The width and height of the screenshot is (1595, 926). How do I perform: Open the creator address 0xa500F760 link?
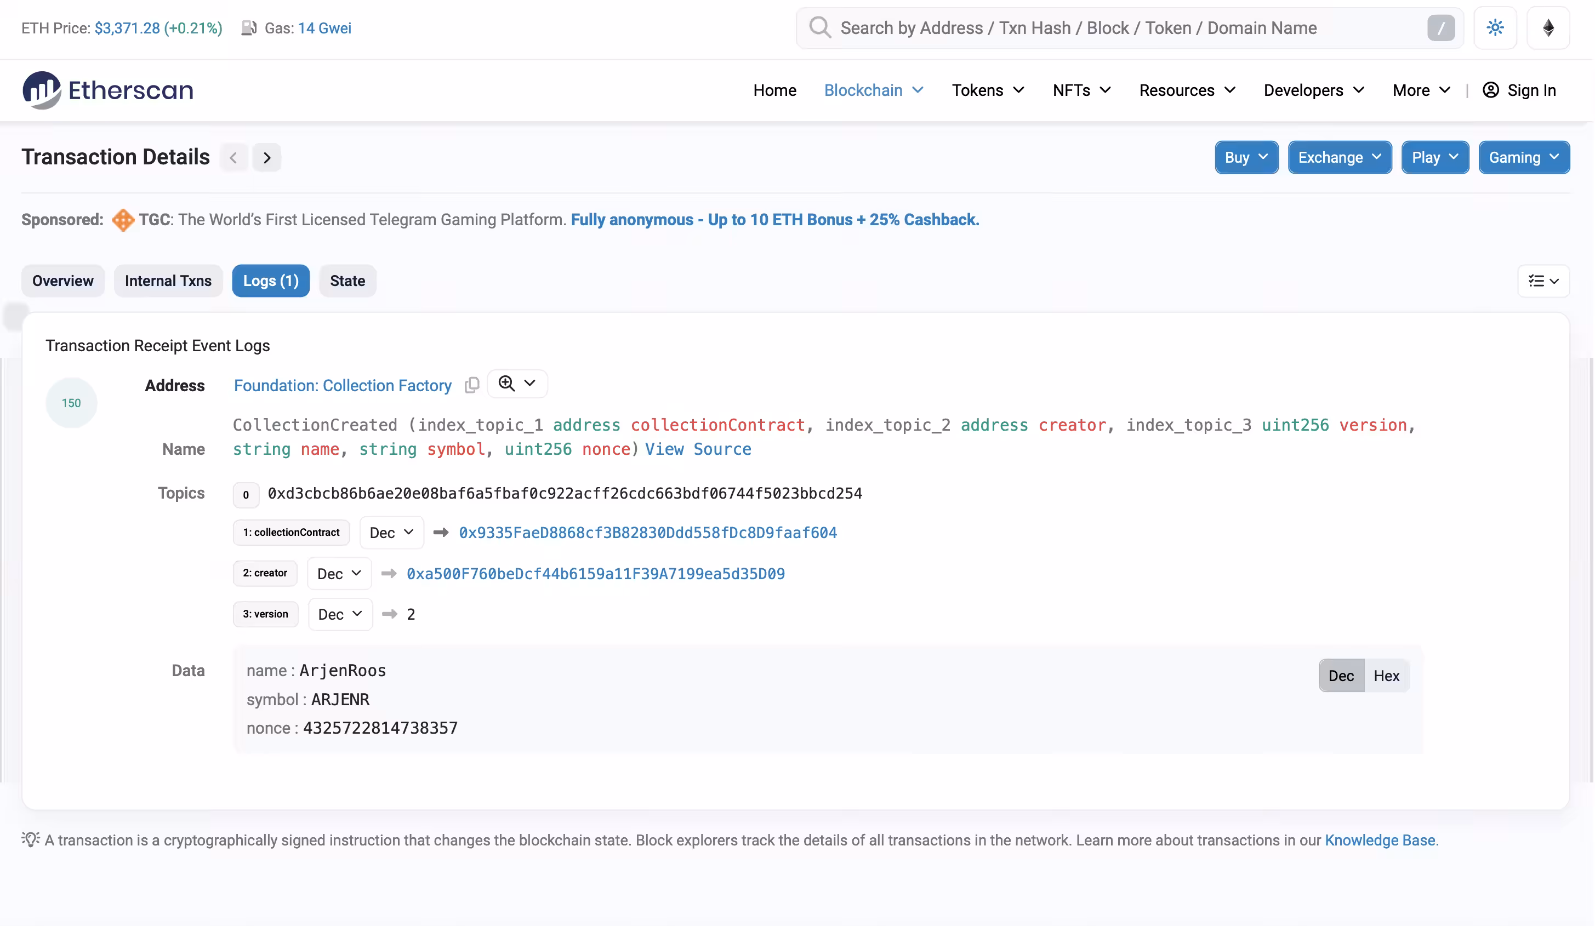click(x=596, y=574)
